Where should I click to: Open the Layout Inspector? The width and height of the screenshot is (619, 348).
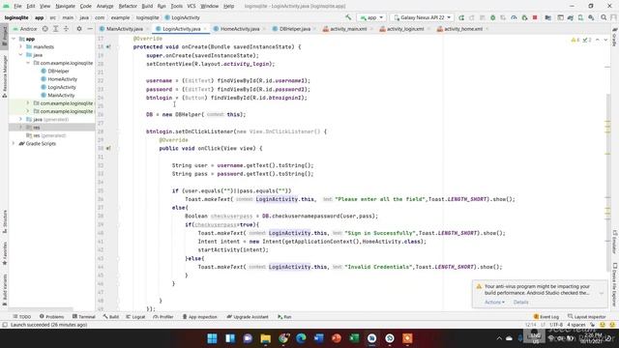coord(587,317)
